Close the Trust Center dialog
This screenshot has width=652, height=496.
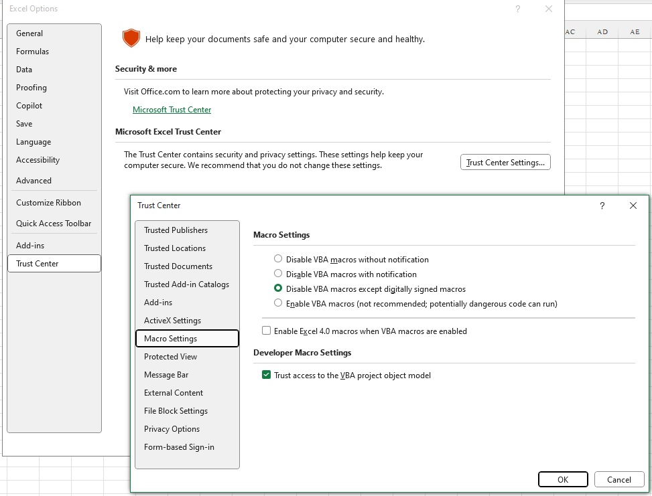(x=633, y=205)
